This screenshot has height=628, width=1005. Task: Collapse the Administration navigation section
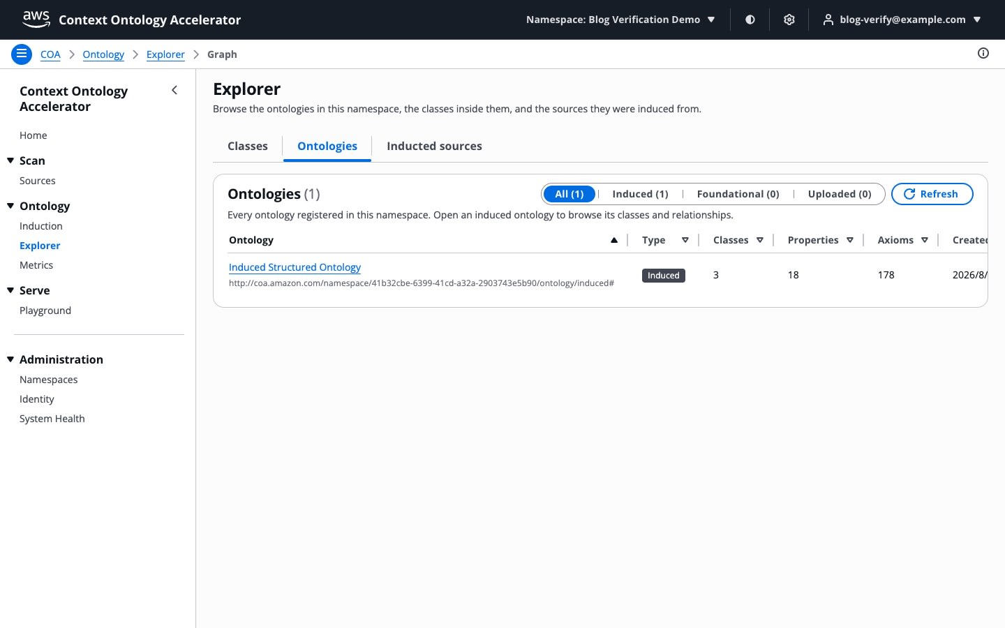[10, 359]
